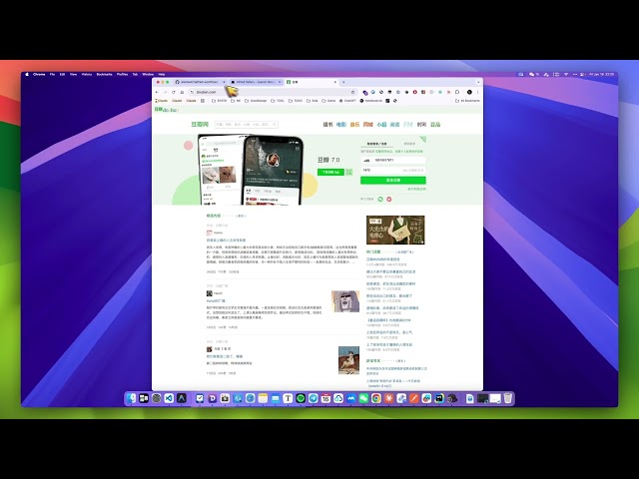Screen dimensions: 639x479
Task: Open the Trash in the Dock
Action: 508,398
